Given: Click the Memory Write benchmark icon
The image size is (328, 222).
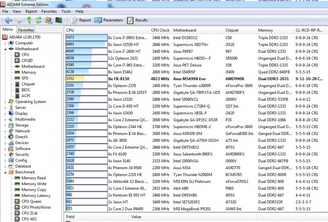Looking at the screenshot, I should [x=17, y=184].
